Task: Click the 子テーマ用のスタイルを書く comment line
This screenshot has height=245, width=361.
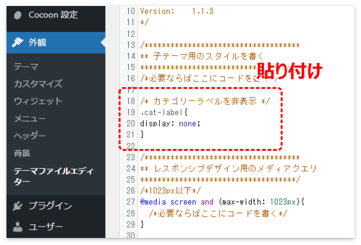Action: tap(202, 56)
